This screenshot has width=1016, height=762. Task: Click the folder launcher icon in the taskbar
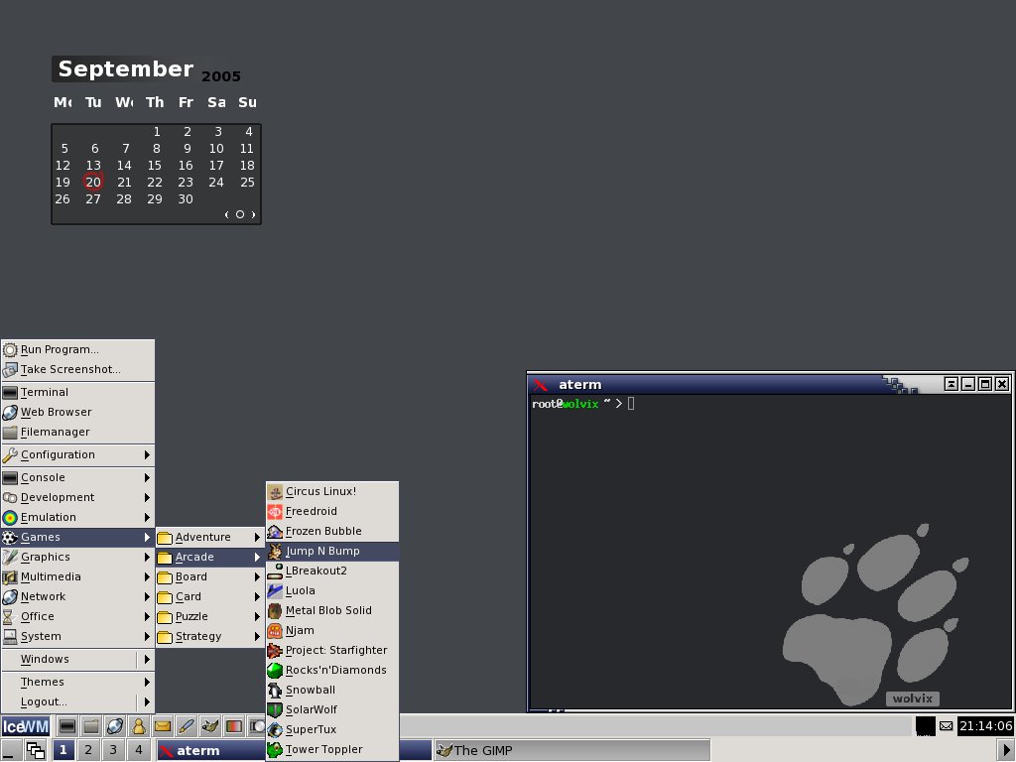(90, 726)
